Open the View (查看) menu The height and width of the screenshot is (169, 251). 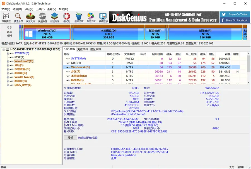[x=52, y=9]
